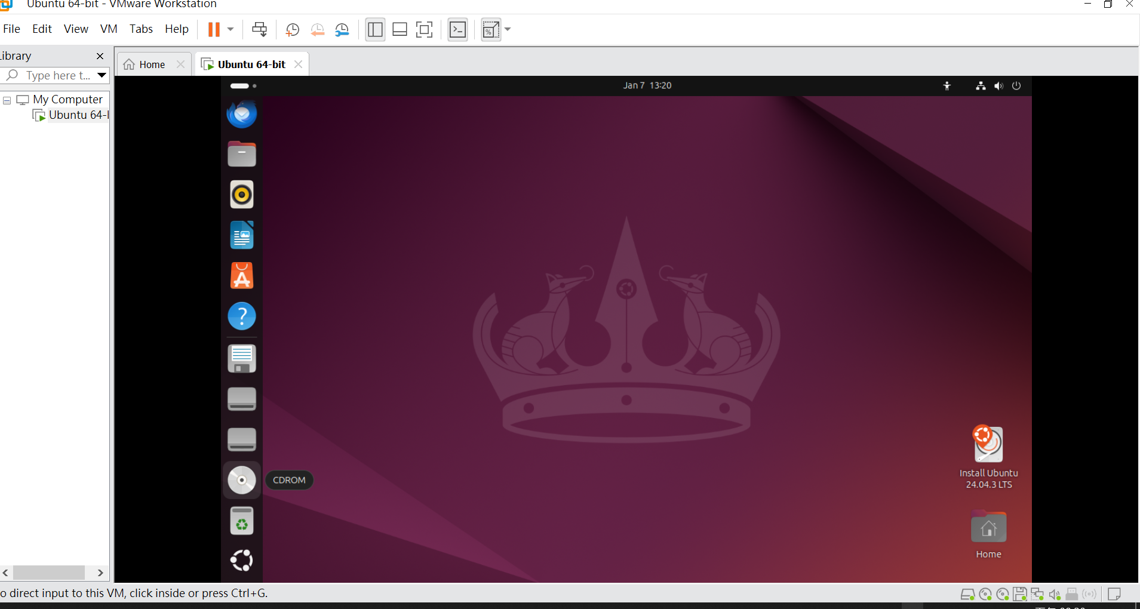Toggle the Unity console view button
This screenshot has width=1140, height=609.
coord(457,29)
